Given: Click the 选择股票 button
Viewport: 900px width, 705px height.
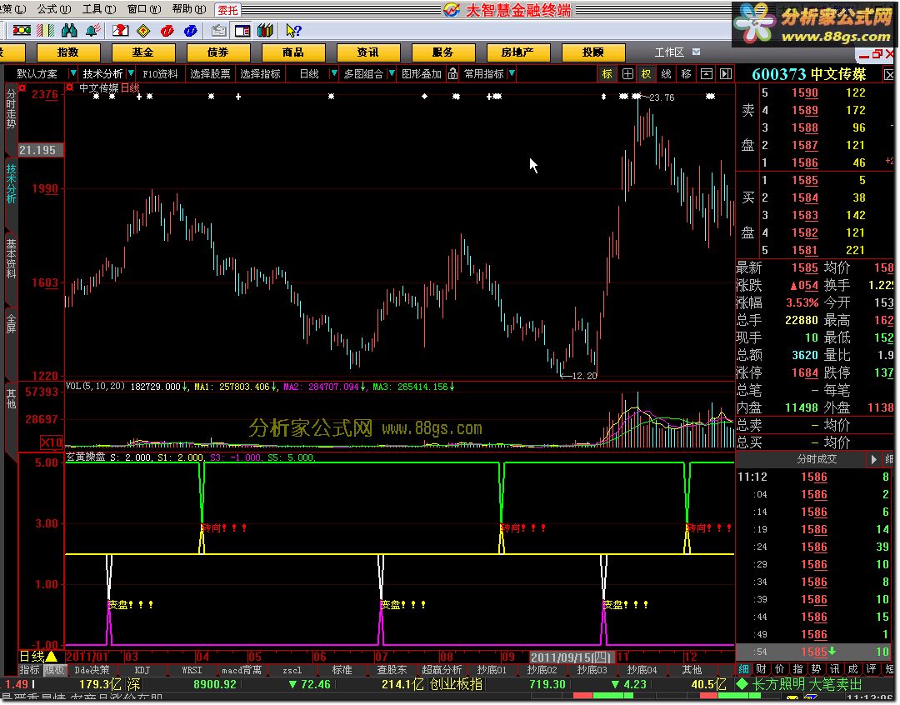Looking at the screenshot, I should (210, 73).
